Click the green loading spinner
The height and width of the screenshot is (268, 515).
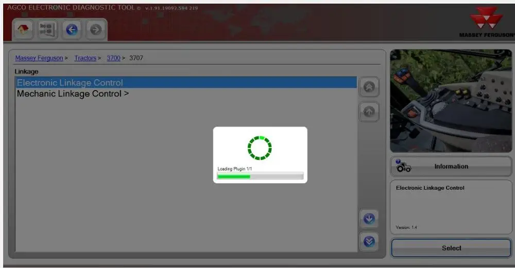260,148
